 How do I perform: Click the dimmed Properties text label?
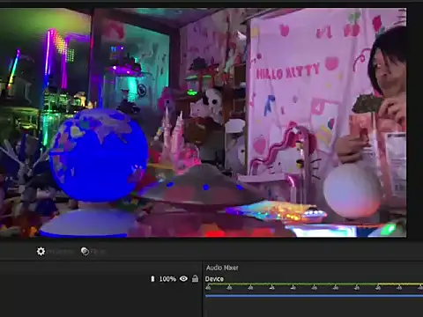[61, 252]
